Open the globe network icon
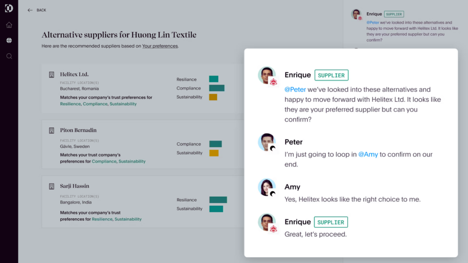This screenshot has width=468, height=263. [x=9, y=41]
